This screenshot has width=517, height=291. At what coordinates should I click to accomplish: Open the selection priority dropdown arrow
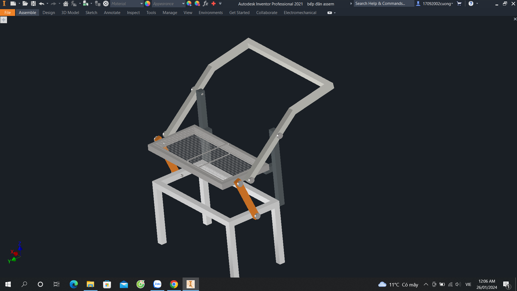[x=92, y=4]
